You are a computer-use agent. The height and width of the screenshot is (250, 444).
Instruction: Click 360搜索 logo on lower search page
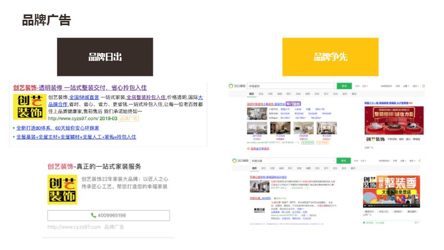[240, 161]
